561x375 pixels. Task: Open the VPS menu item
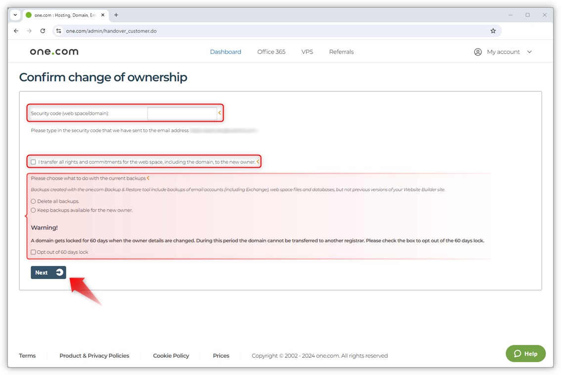(307, 52)
